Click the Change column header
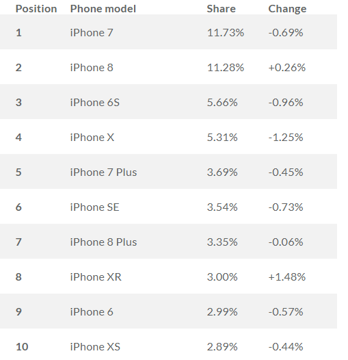 click(x=287, y=9)
